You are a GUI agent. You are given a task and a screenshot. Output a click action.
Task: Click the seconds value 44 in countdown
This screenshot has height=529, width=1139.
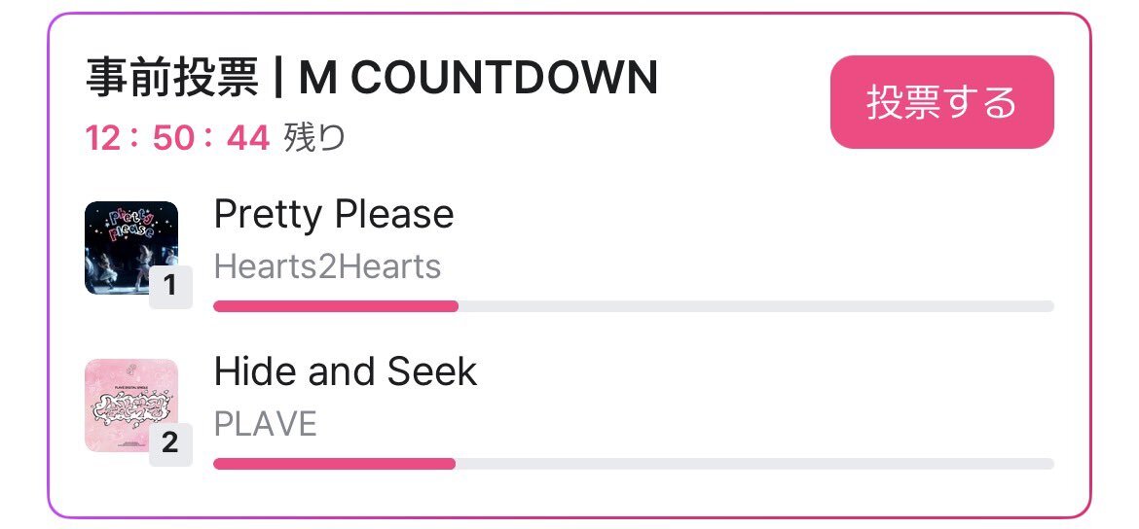[247, 139]
